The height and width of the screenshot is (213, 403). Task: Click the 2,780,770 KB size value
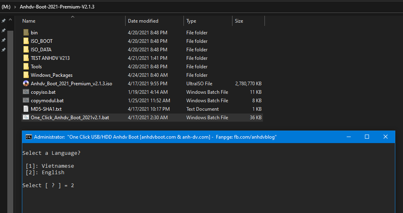(x=248, y=83)
